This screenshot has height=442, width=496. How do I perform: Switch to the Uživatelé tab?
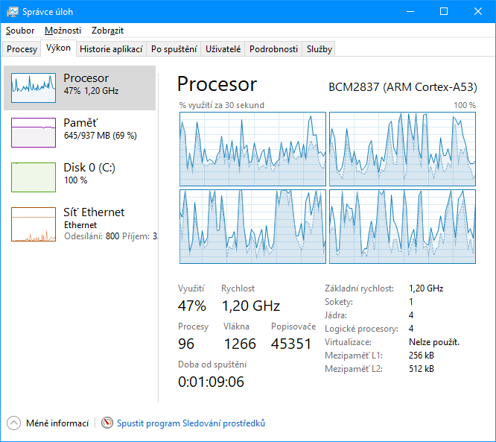(223, 49)
